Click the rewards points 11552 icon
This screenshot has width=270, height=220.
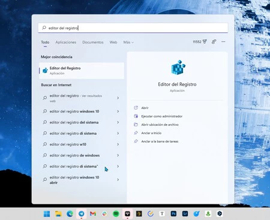point(200,42)
